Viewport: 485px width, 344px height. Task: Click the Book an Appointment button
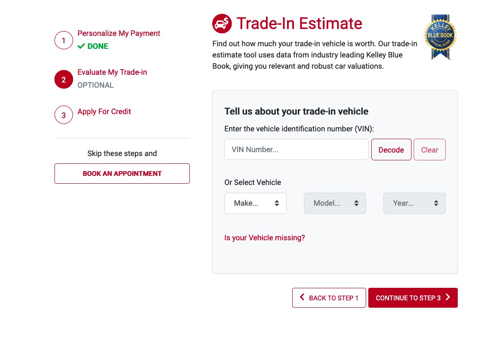pyautogui.click(x=122, y=174)
